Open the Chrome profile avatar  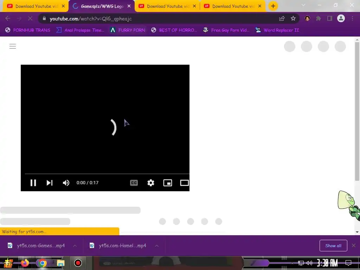pos(341,18)
